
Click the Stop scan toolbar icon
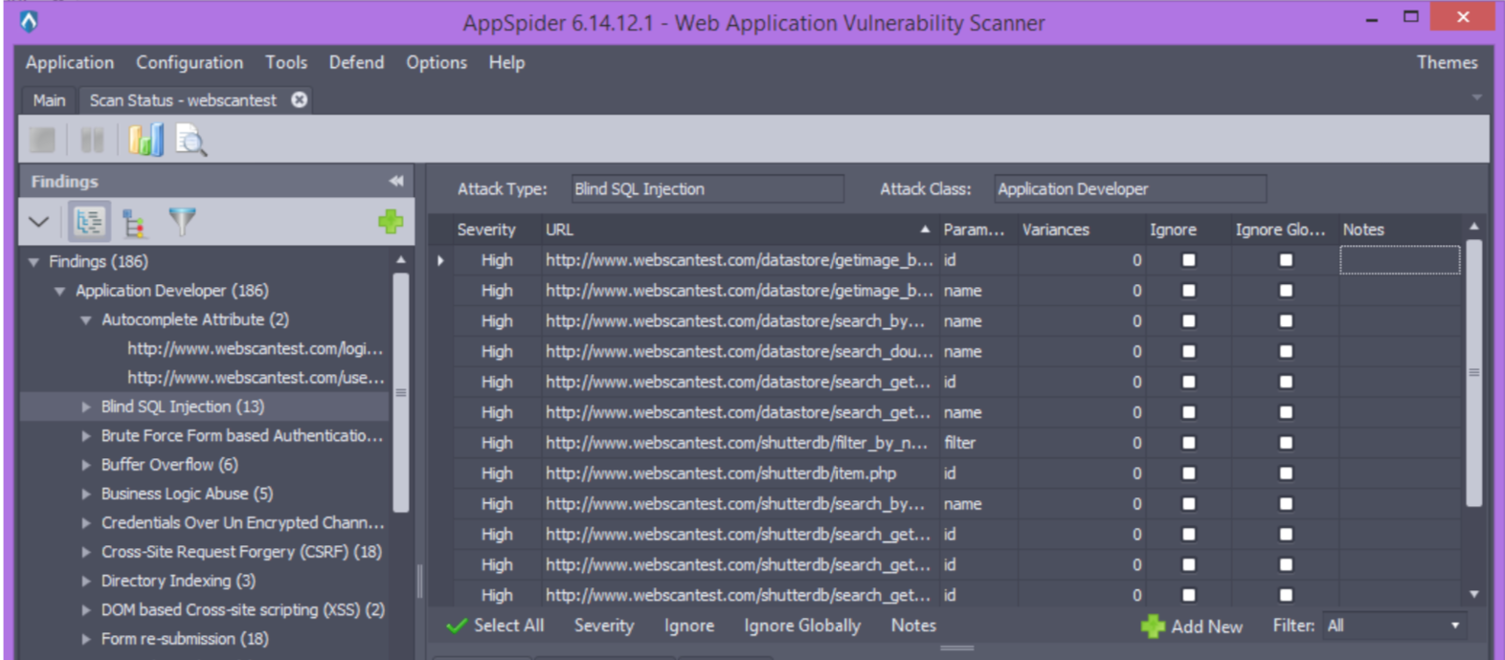42,141
